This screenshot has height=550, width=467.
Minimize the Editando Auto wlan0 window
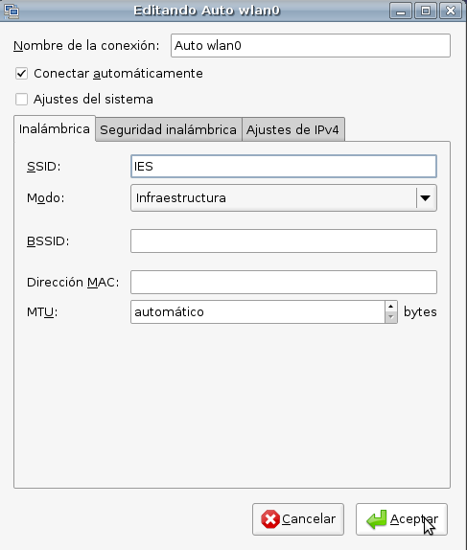coord(401,11)
